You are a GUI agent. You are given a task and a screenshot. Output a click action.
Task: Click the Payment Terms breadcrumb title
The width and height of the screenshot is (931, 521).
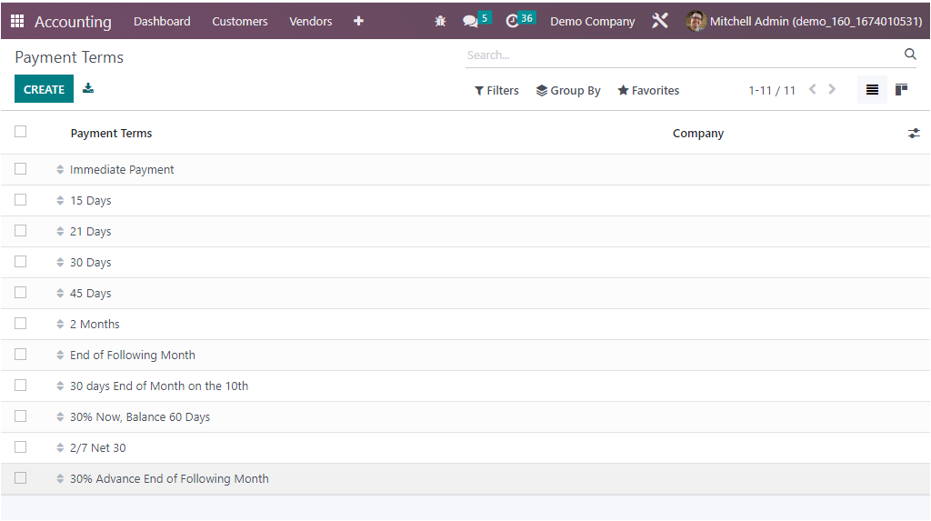click(x=69, y=57)
